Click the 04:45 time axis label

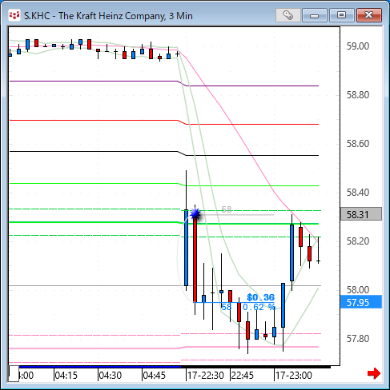155,376
